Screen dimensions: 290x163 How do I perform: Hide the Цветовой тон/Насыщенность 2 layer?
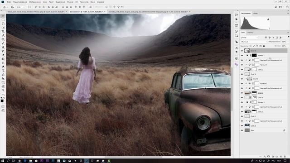coord(242,107)
